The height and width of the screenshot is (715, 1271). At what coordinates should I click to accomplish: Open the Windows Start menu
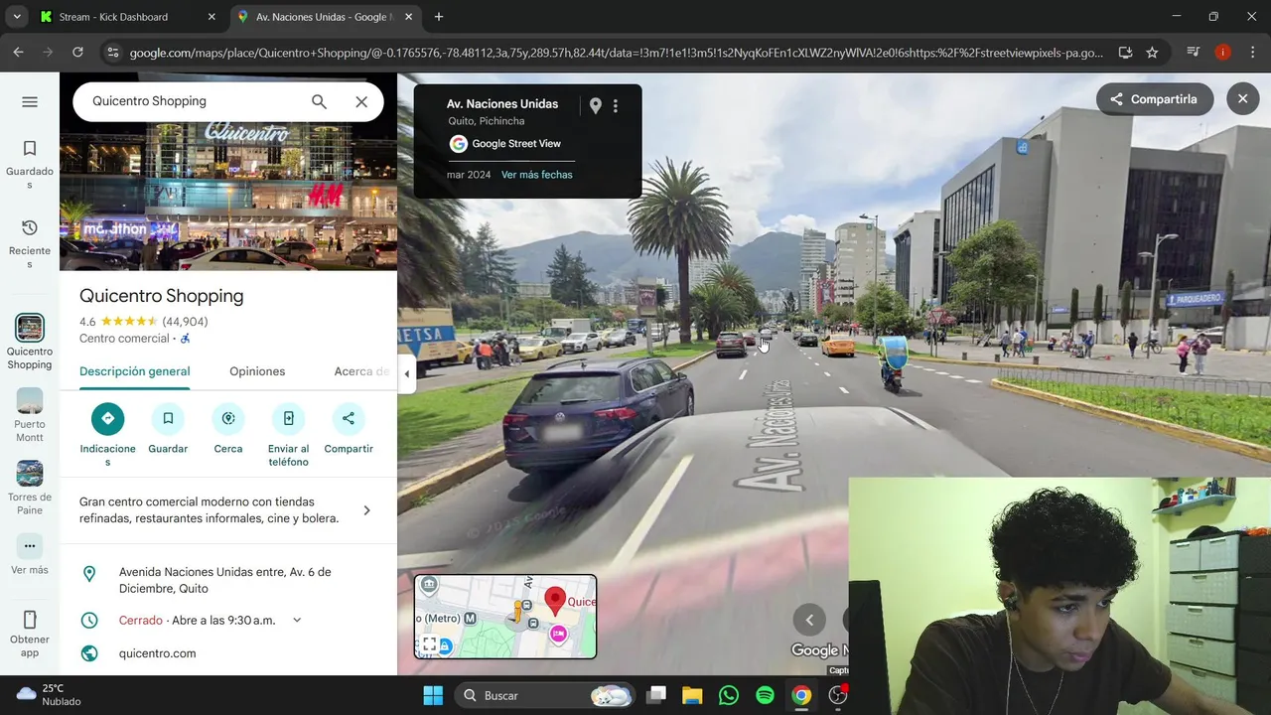point(433,695)
